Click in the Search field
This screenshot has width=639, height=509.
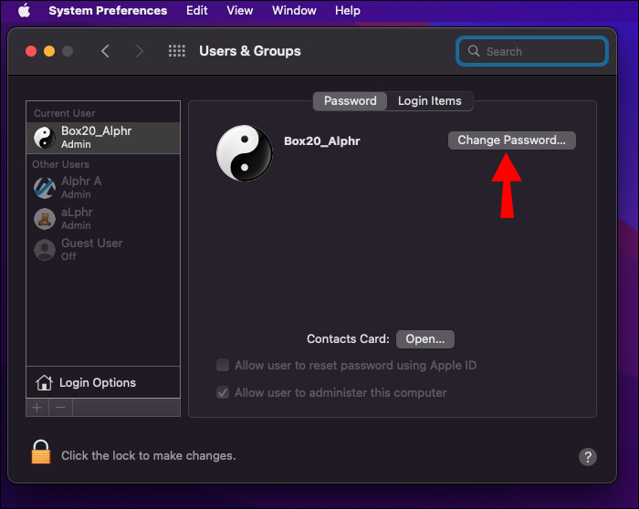pyautogui.click(x=532, y=51)
